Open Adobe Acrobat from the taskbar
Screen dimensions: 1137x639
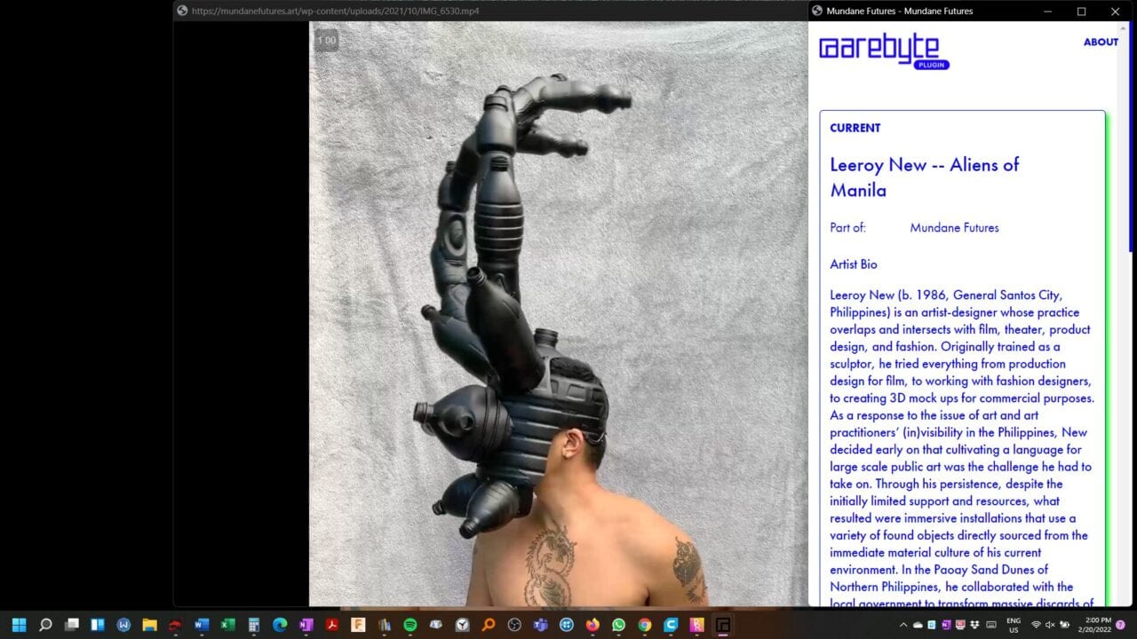coord(332,625)
